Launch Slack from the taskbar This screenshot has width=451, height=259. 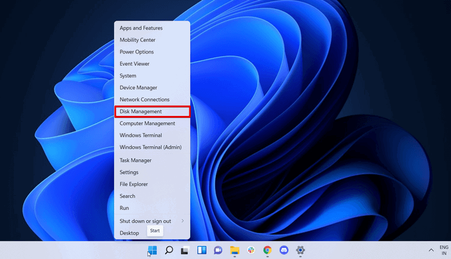click(251, 250)
